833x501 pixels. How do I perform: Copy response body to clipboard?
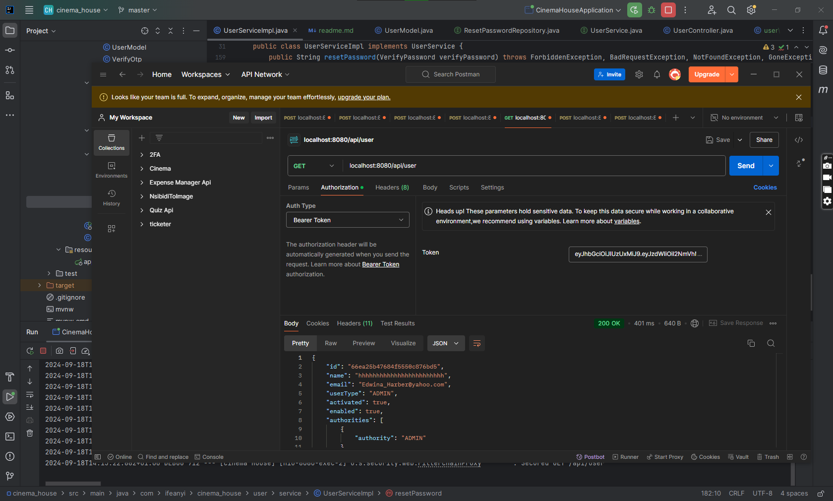(751, 343)
